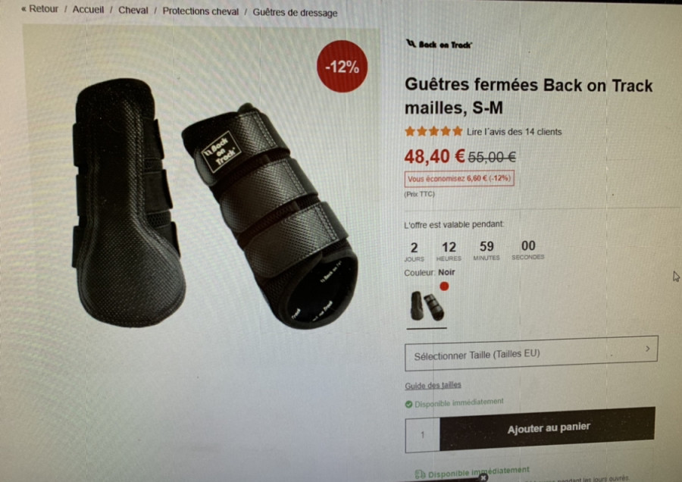The image size is (682, 482).
Task: Open the Cheval breadcrumb category
Action: click(x=133, y=10)
